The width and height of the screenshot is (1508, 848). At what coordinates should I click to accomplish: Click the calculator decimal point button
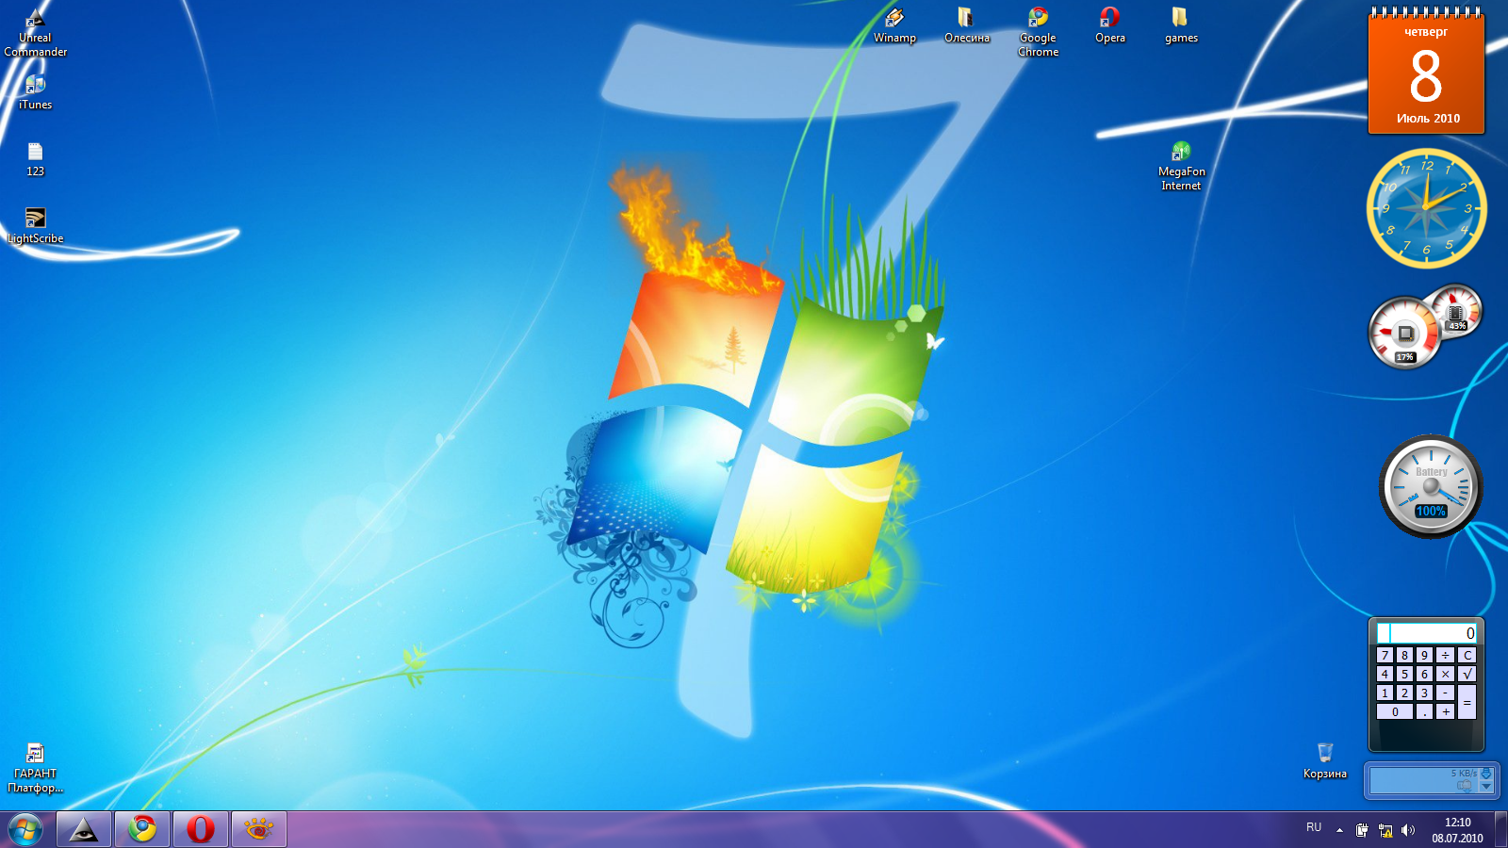(1424, 711)
